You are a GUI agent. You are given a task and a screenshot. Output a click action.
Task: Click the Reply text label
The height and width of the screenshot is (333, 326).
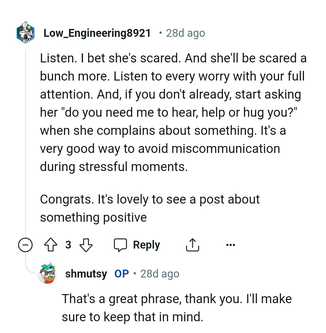point(146,245)
